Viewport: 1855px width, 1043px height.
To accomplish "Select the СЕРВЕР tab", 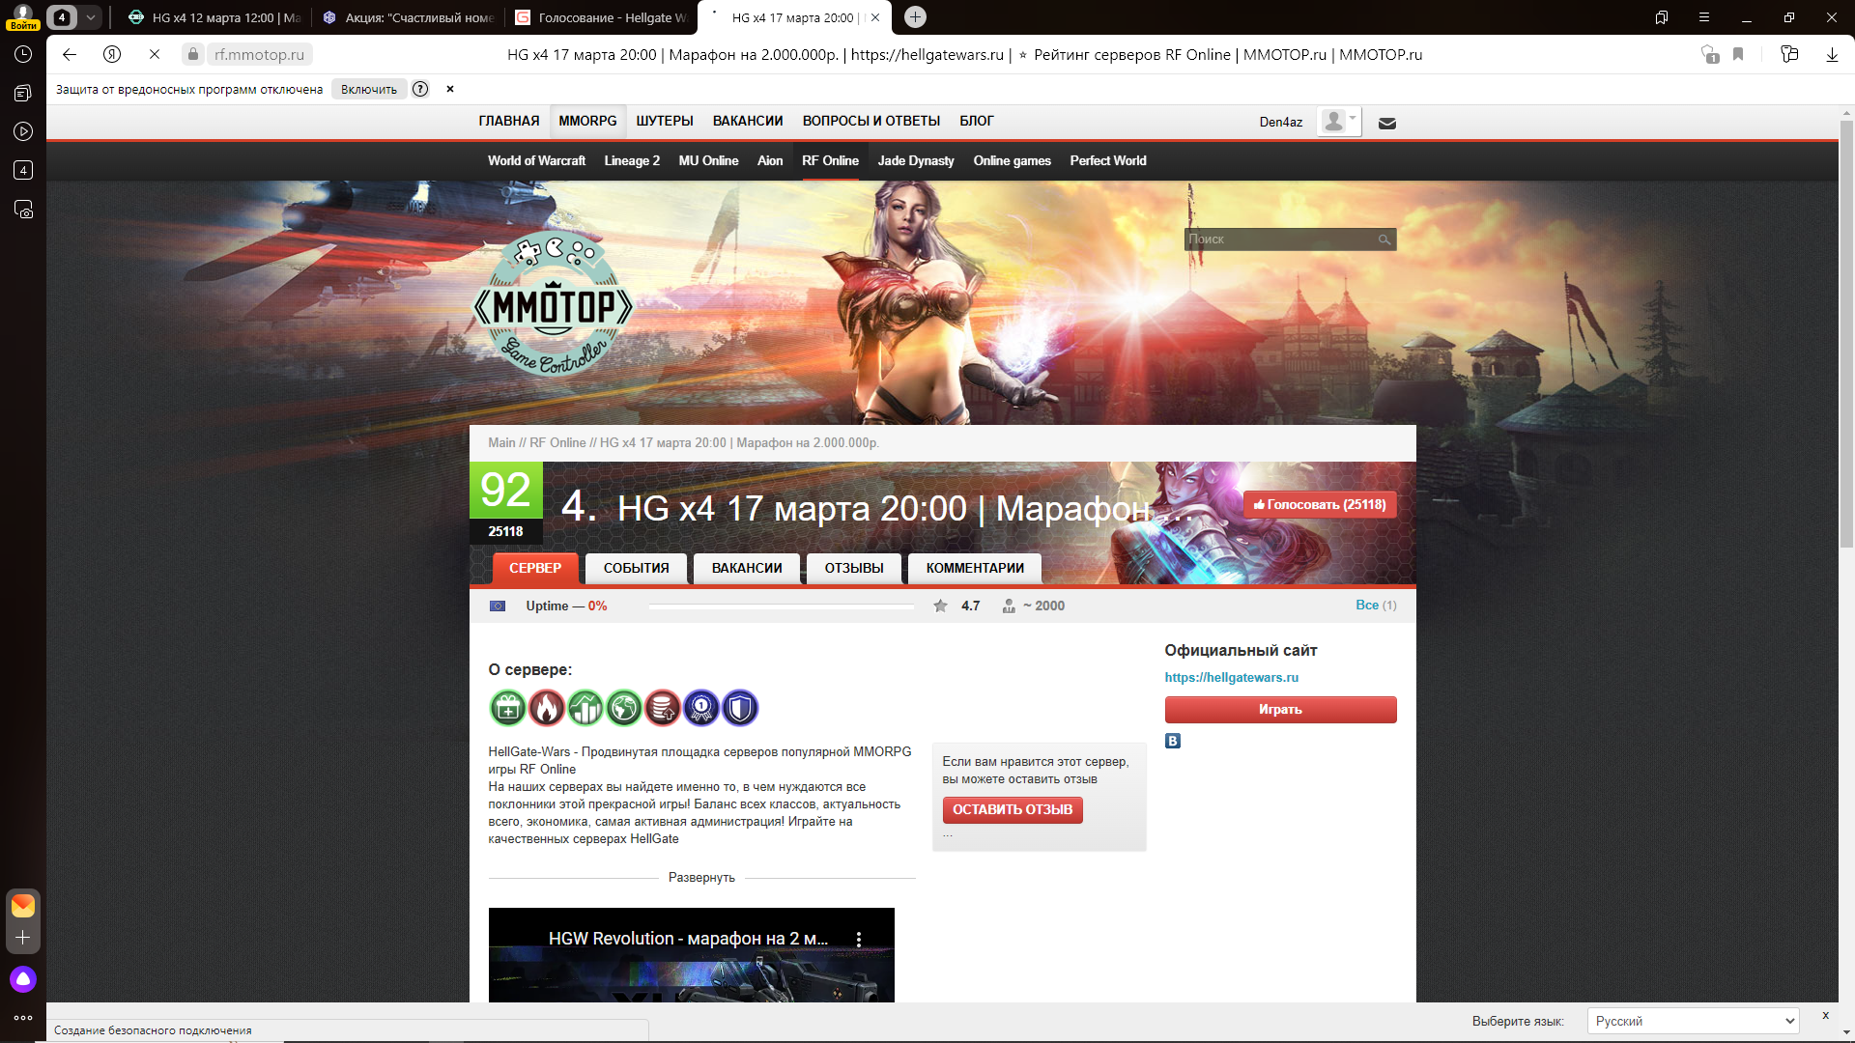I will 535,569.
